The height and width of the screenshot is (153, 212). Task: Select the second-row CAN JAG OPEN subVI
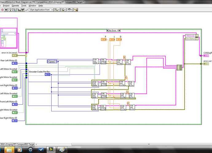point(95,84)
